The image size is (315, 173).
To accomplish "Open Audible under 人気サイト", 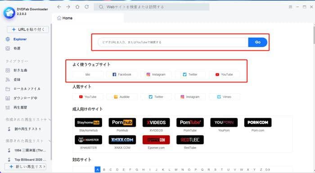I will tap(122, 97).
